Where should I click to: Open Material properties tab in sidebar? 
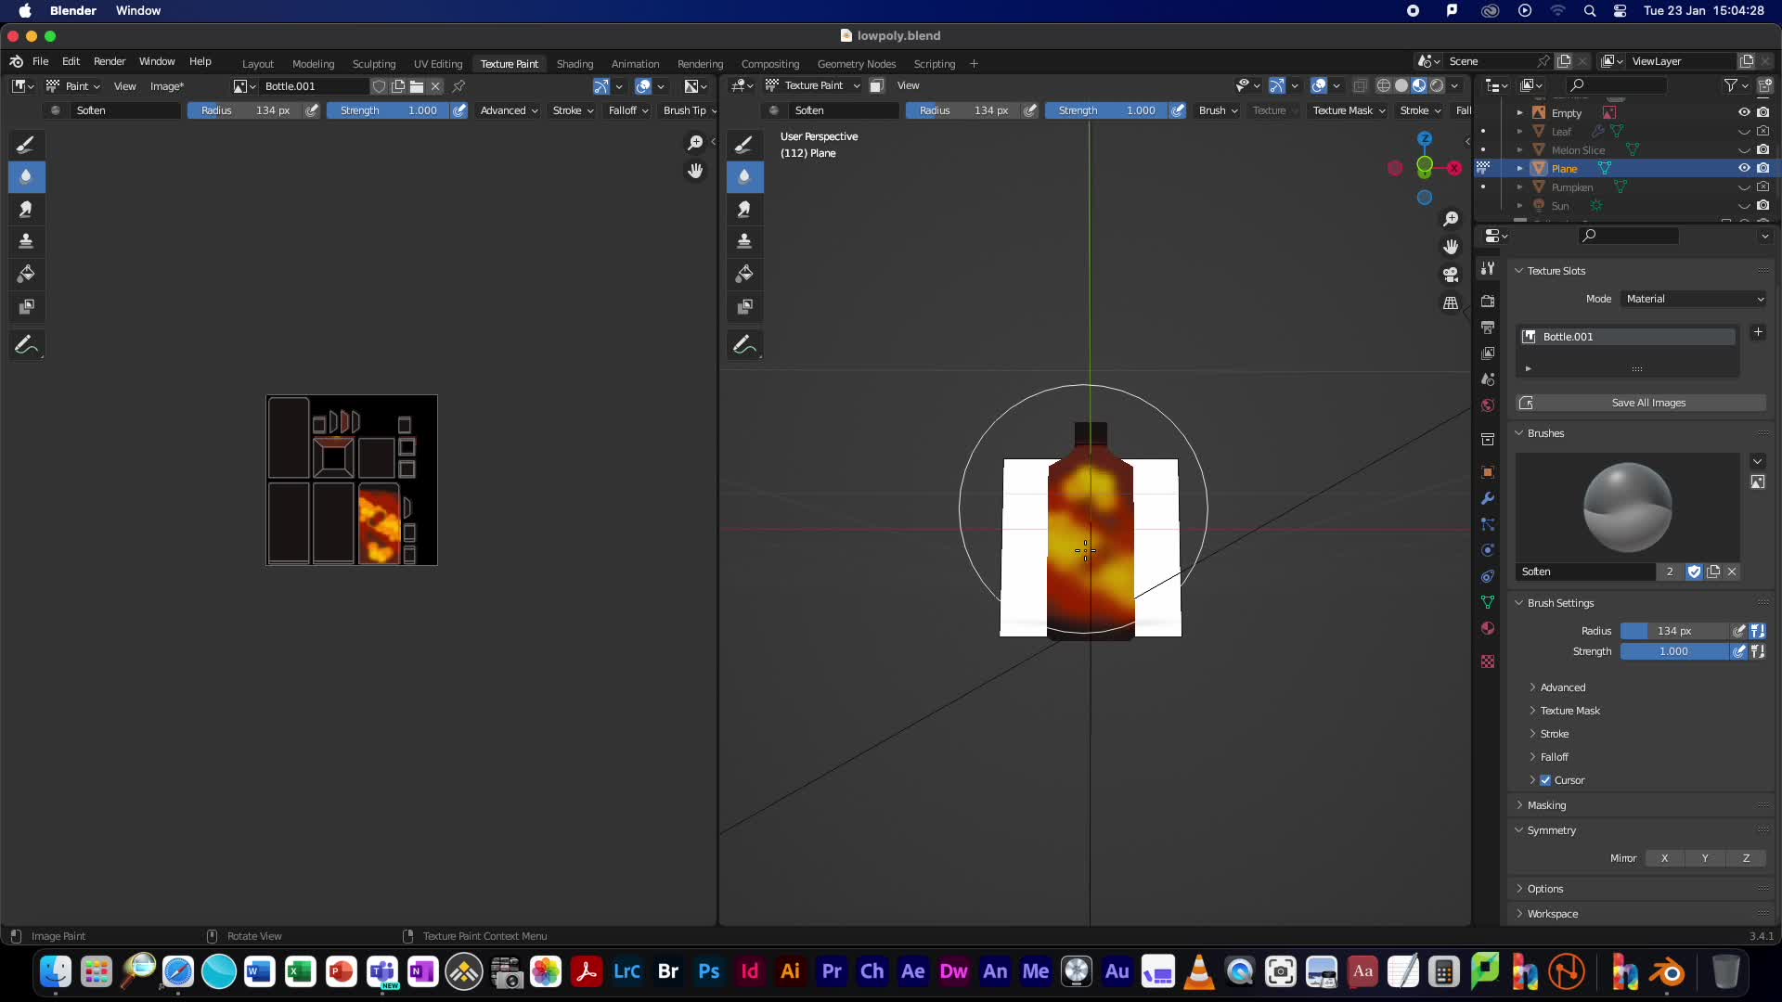click(x=1488, y=628)
